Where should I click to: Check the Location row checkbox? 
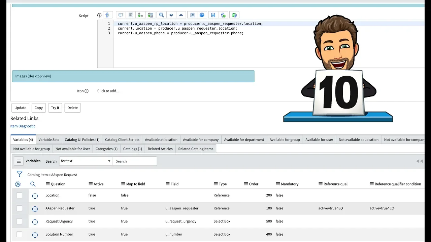click(x=19, y=195)
